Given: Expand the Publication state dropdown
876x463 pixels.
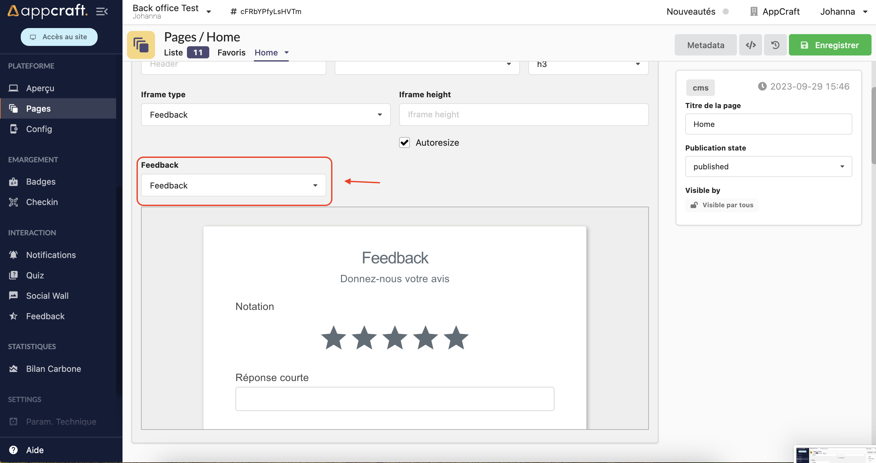Looking at the screenshot, I should 768,166.
